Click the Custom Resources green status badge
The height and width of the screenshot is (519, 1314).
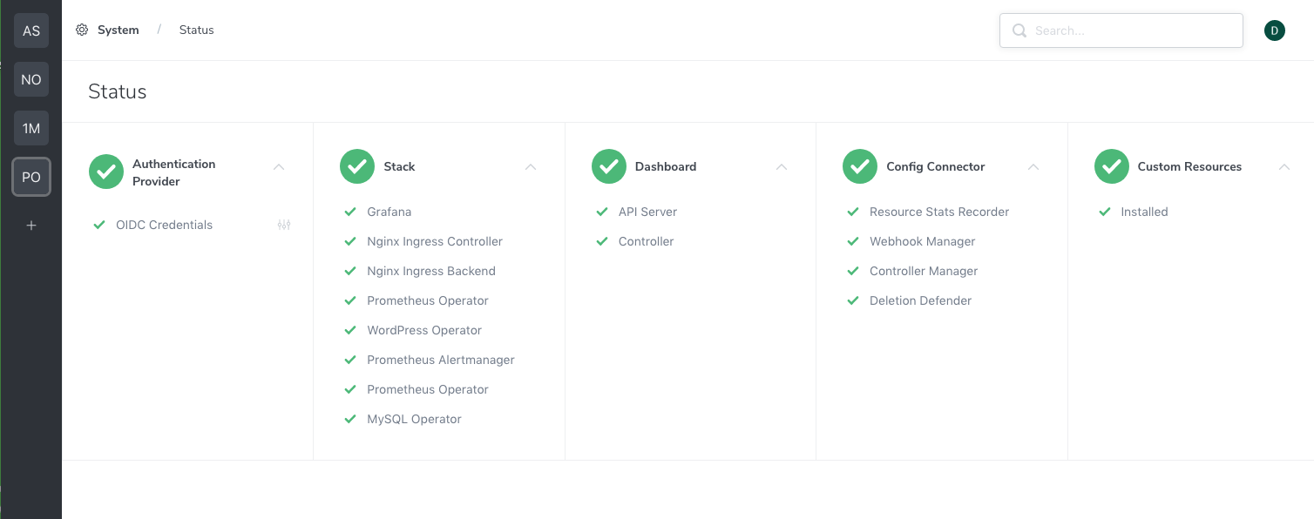1112,166
